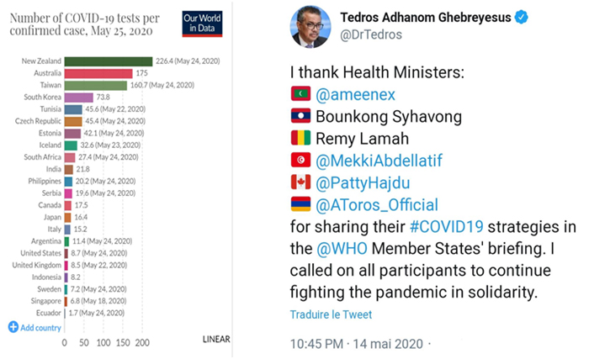The height and width of the screenshot is (359, 589).
Task: Click the Maldives flag emoji
Action: click(x=300, y=94)
